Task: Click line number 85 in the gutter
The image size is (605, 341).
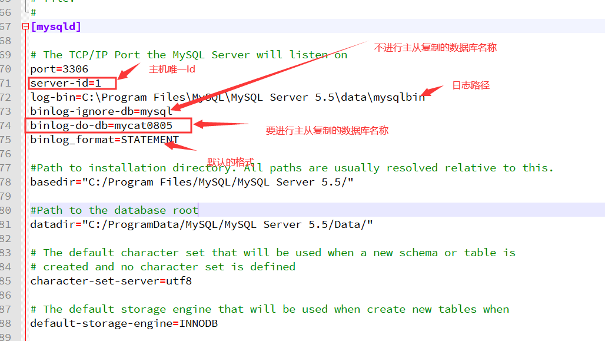Action: tap(5, 281)
